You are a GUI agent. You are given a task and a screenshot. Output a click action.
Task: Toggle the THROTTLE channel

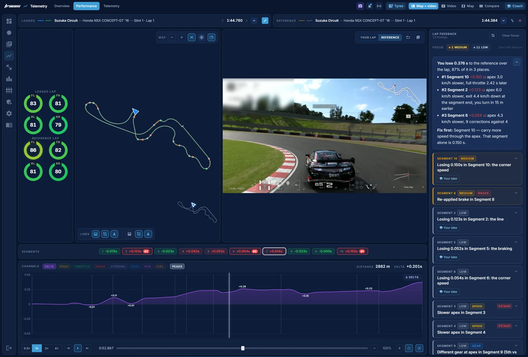[x=82, y=266]
